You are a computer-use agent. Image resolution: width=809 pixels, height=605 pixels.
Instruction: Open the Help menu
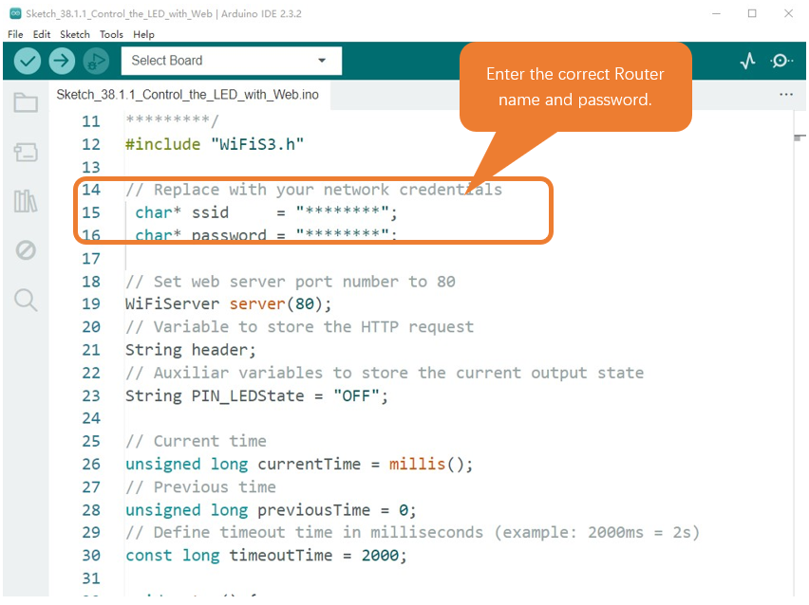click(143, 34)
